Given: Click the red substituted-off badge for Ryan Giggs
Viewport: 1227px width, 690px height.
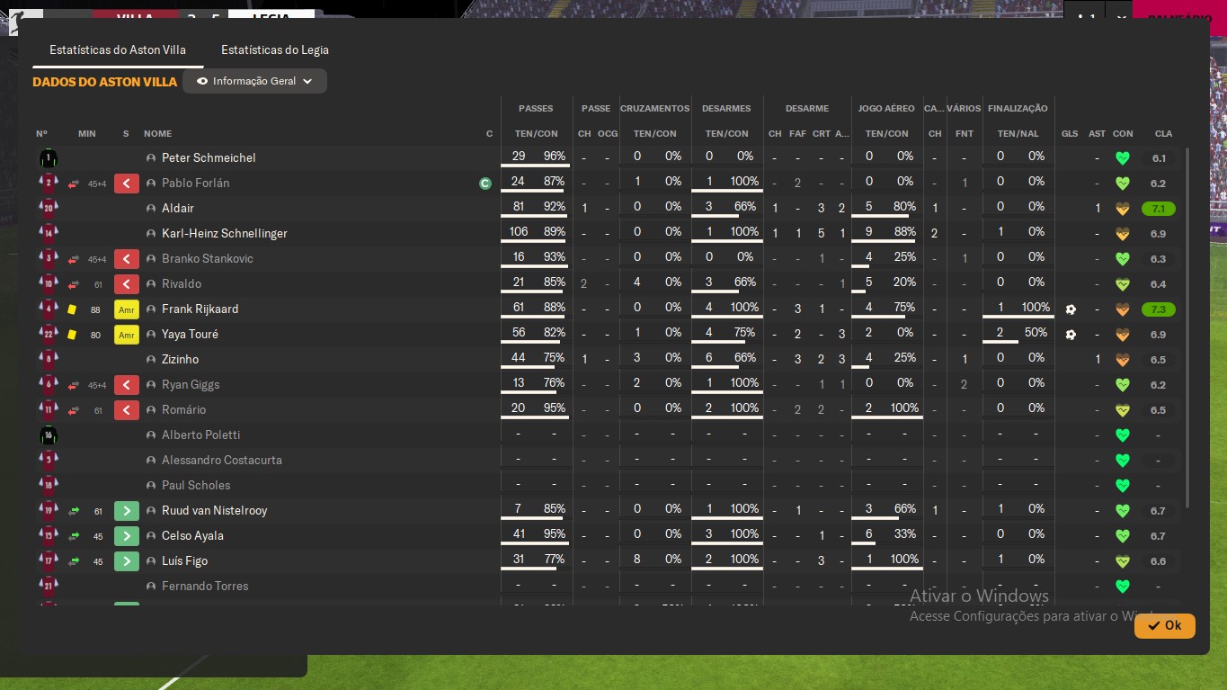Looking at the screenshot, I should 127,385.
